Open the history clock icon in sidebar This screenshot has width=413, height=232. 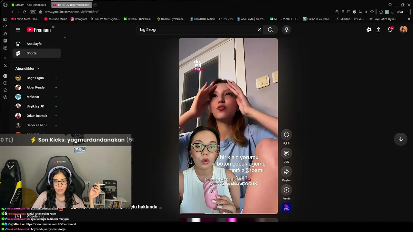point(5,83)
